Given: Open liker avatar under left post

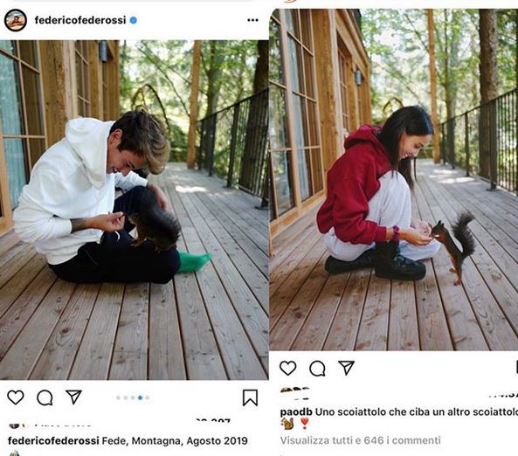Looking at the screenshot, I should [16, 425].
